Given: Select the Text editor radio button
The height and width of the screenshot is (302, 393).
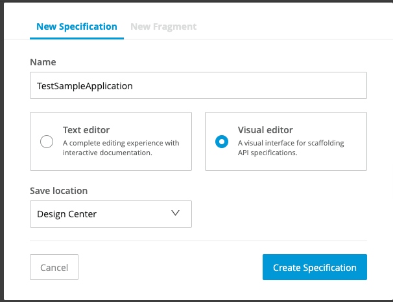Looking at the screenshot, I should tap(47, 142).
